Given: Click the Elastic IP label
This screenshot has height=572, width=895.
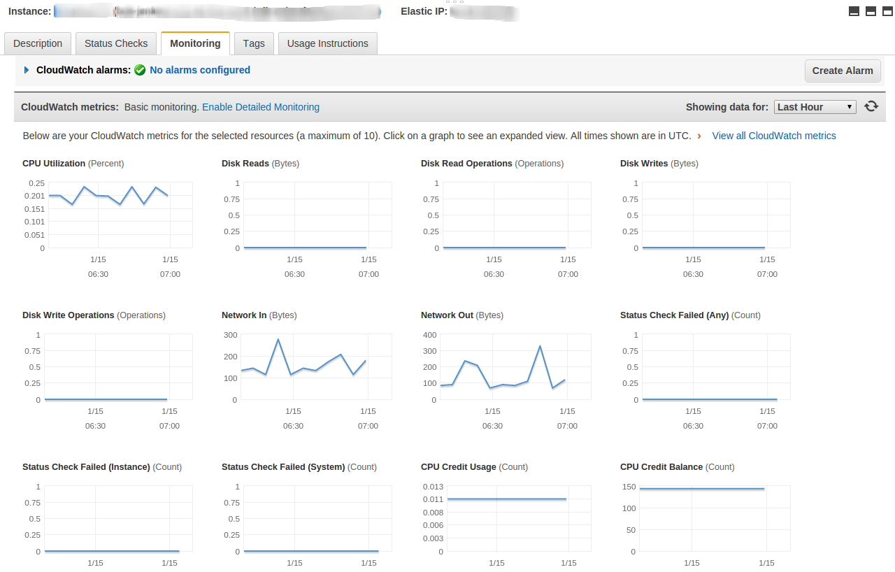Looking at the screenshot, I should 424,11.
